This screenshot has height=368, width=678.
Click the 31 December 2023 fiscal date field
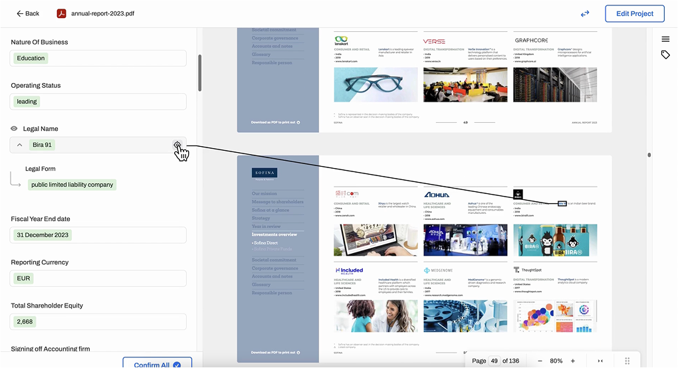(x=98, y=235)
